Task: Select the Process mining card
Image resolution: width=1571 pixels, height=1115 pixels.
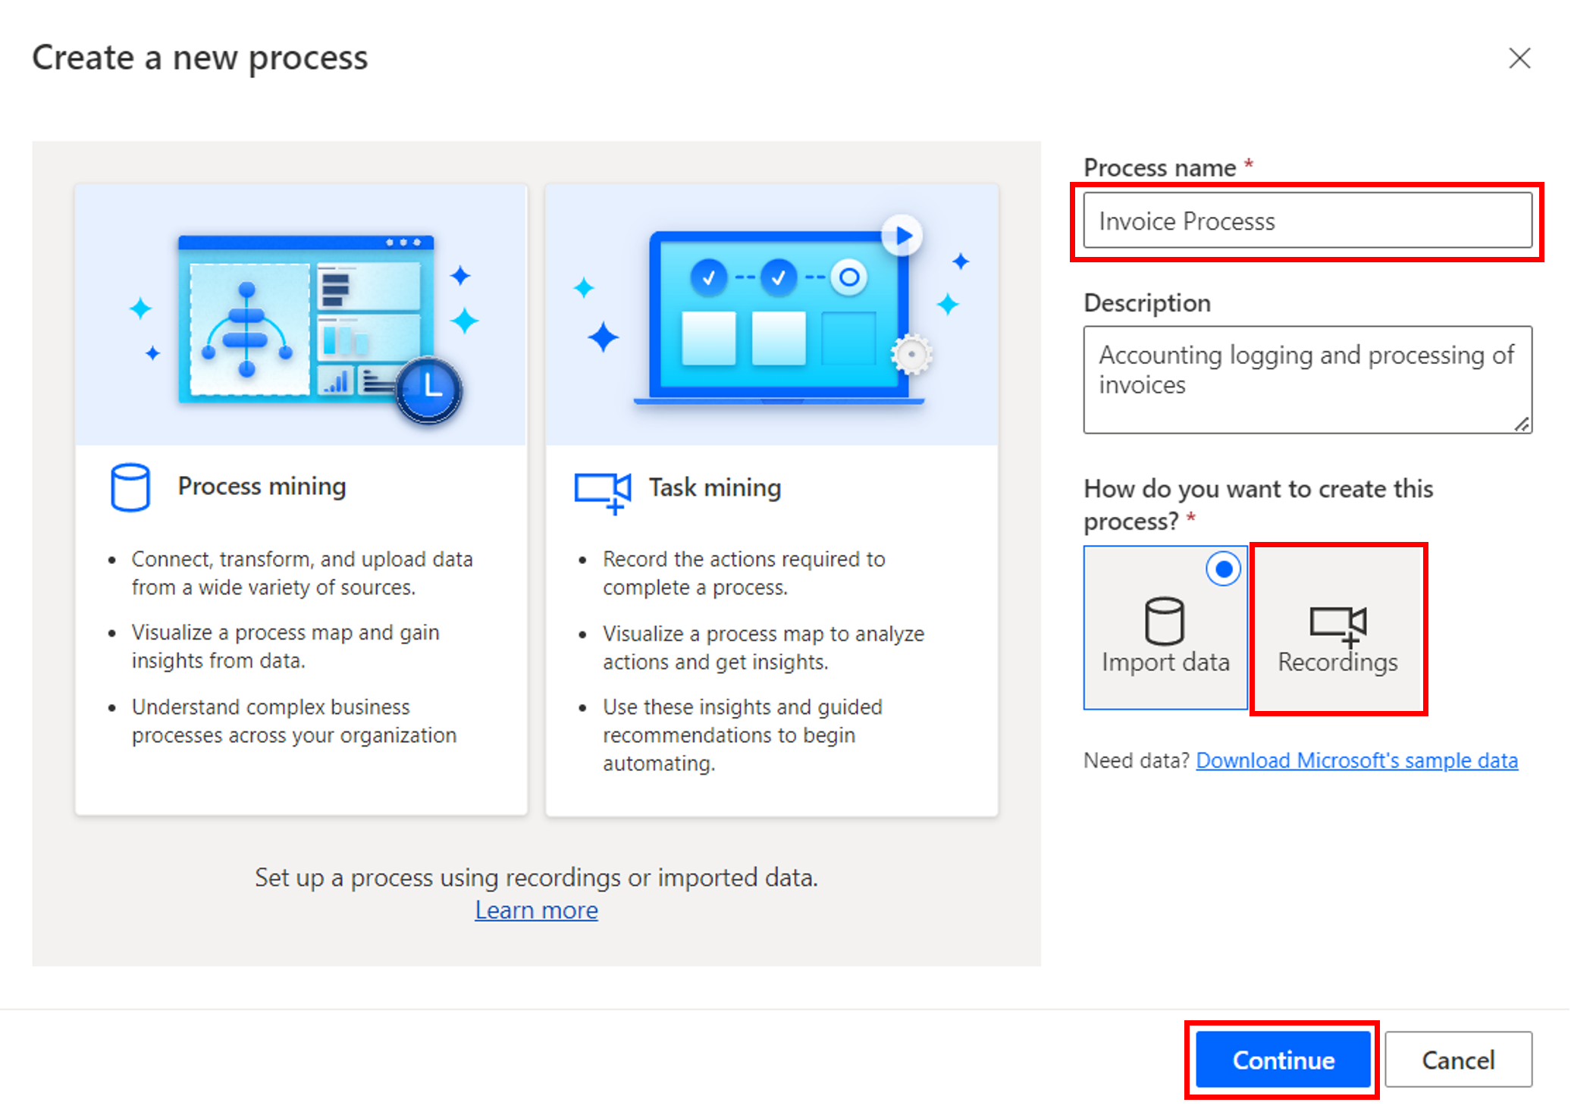Action: [x=301, y=499]
